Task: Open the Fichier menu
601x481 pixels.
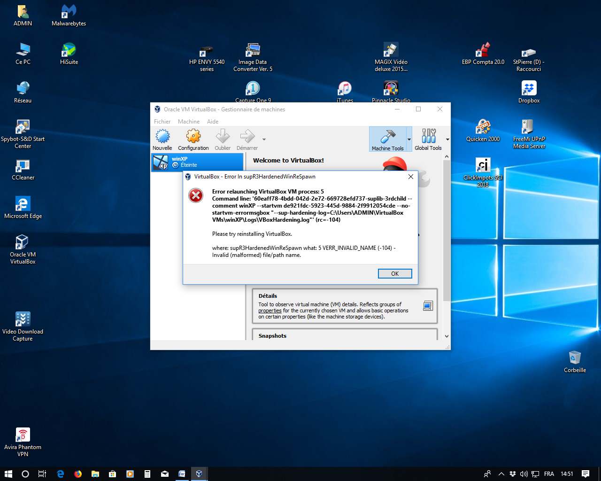Action: pos(162,122)
